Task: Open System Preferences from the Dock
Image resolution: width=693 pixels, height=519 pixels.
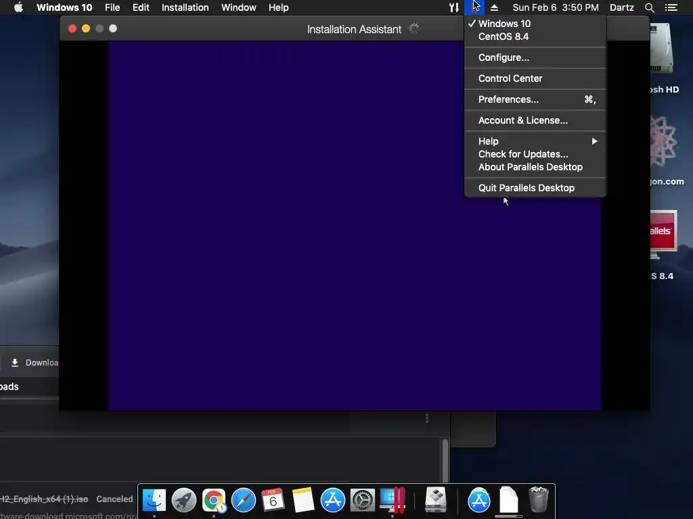Action: pyautogui.click(x=363, y=500)
